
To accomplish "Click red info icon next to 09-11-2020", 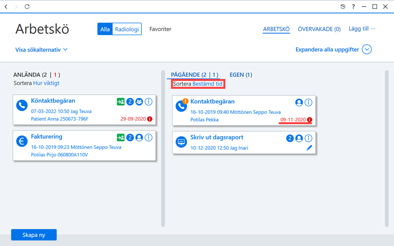I will (x=310, y=120).
